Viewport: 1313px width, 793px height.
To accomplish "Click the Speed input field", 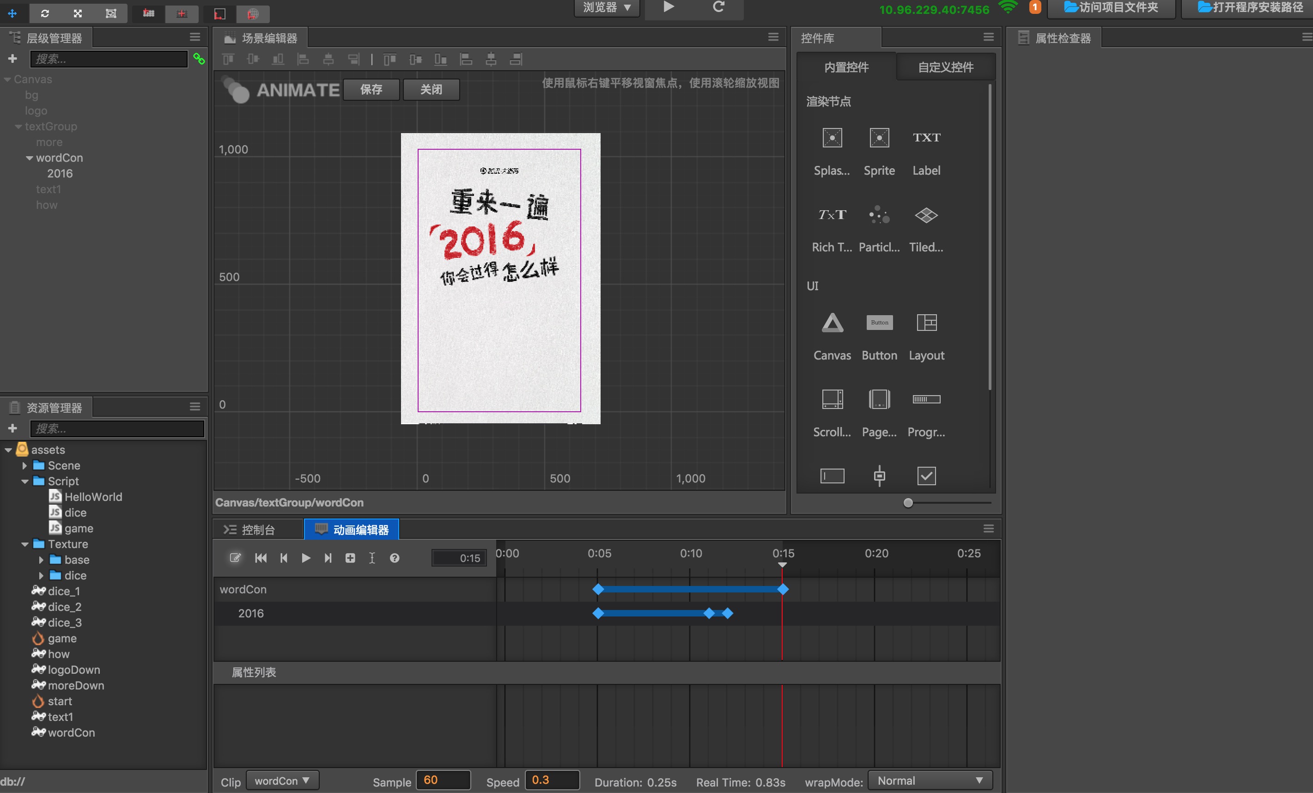I will (x=552, y=780).
